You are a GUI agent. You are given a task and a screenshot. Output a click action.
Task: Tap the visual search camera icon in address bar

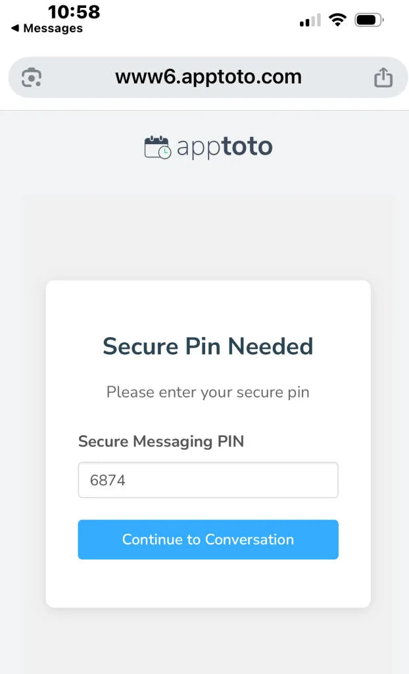click(x=30, y=76)
